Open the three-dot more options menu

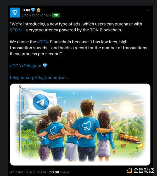pos(148,10)
